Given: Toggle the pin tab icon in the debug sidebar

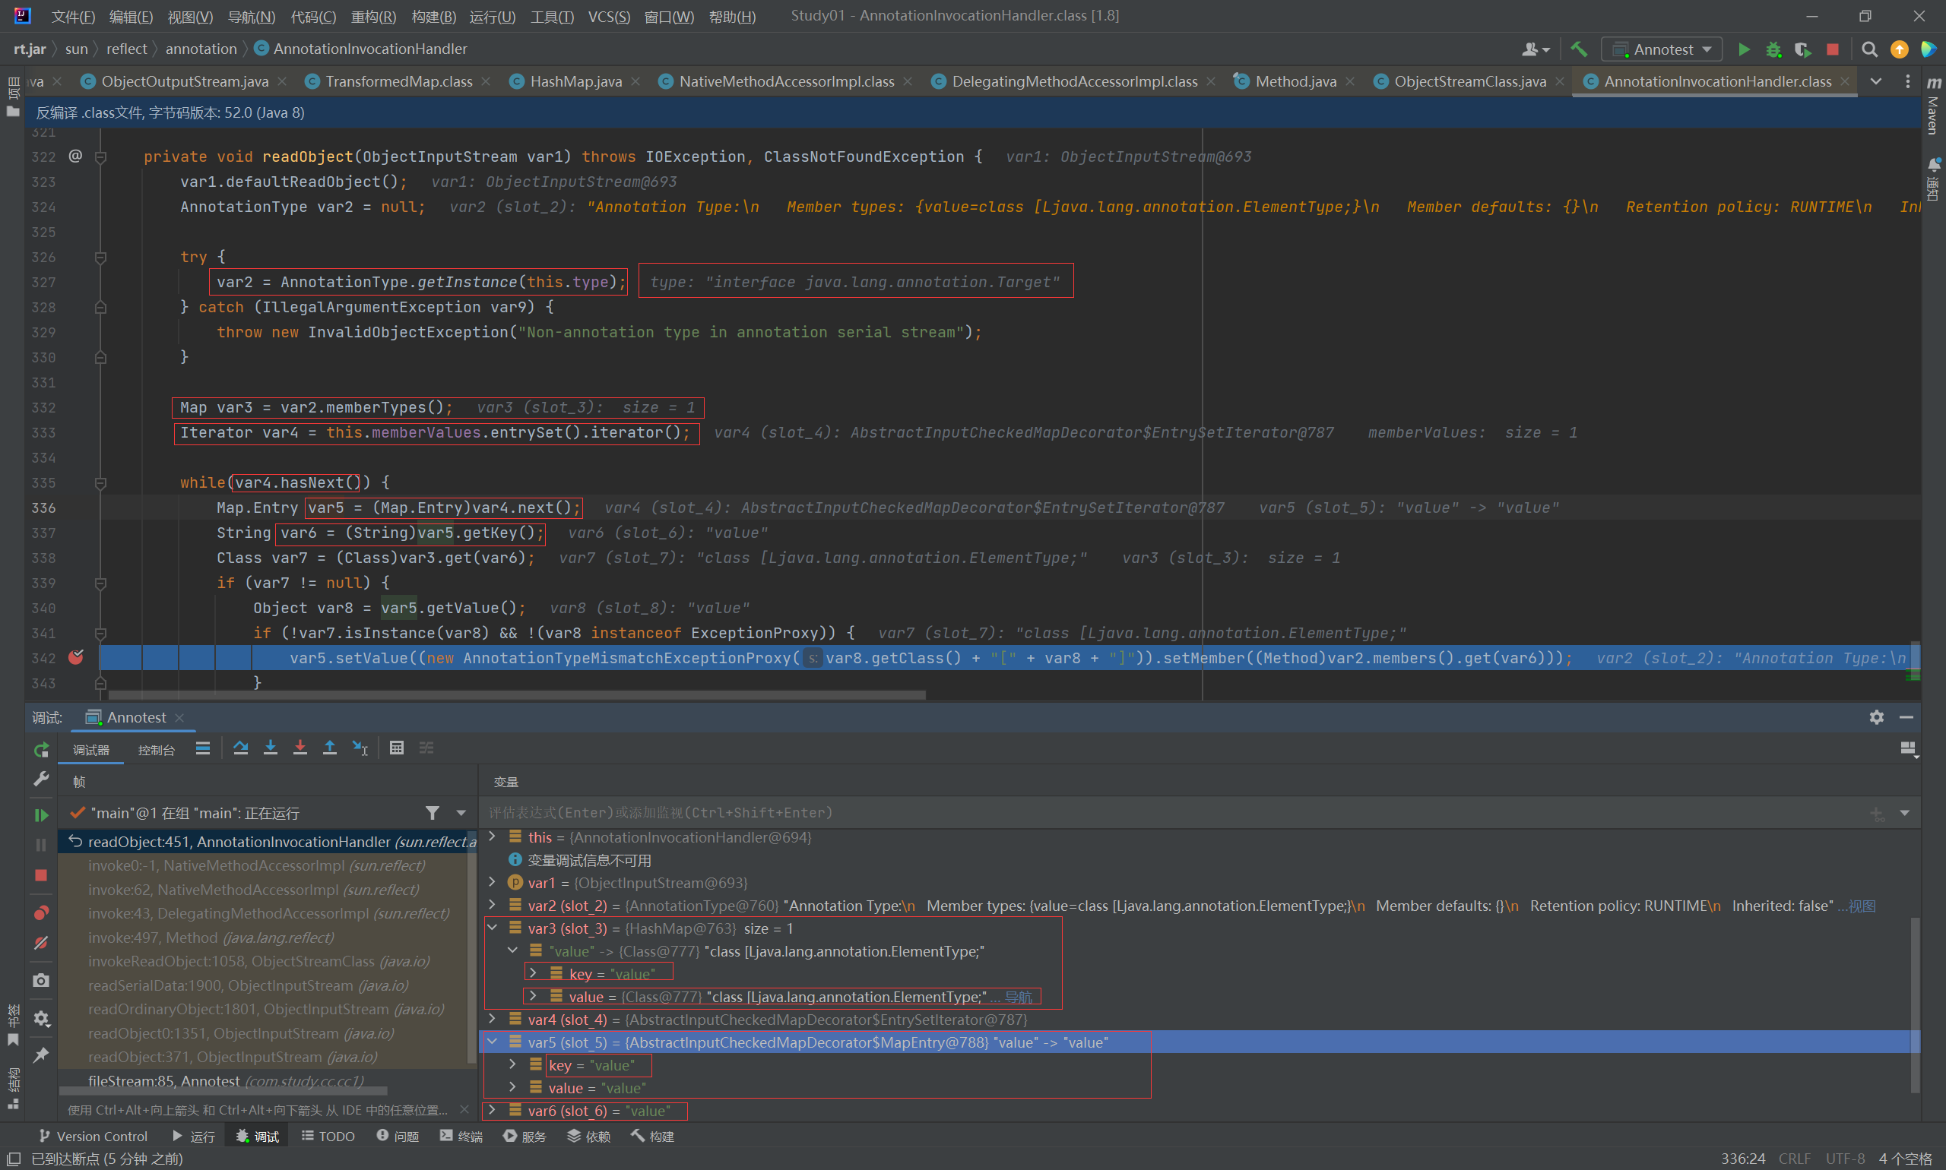Looking at the screenshot, I should (x=41, y=1055).
